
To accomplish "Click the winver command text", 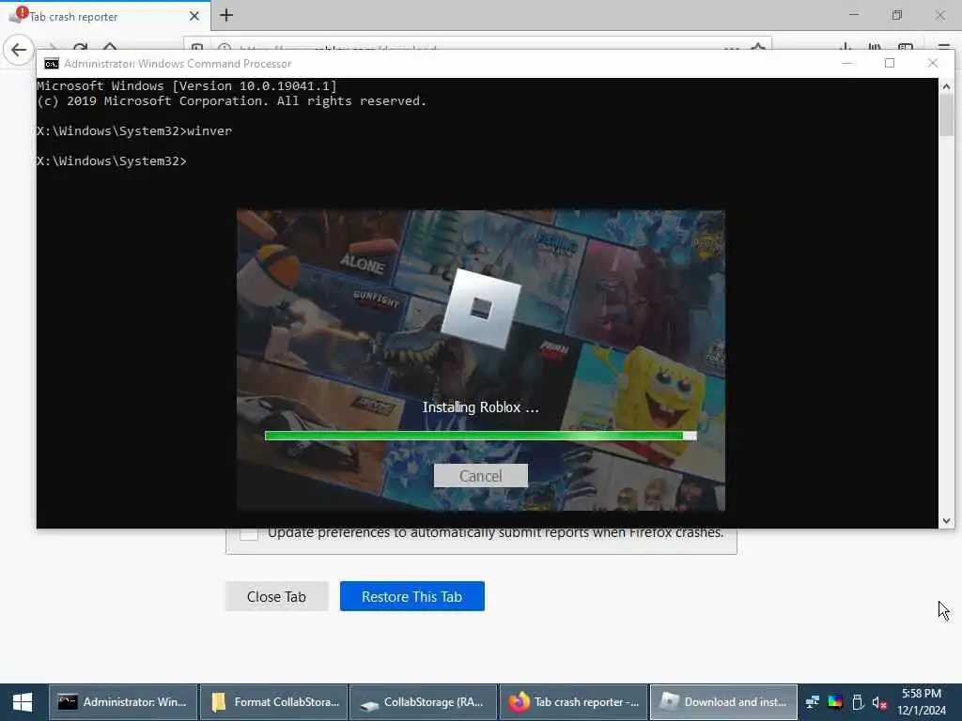I will (209, 130).
